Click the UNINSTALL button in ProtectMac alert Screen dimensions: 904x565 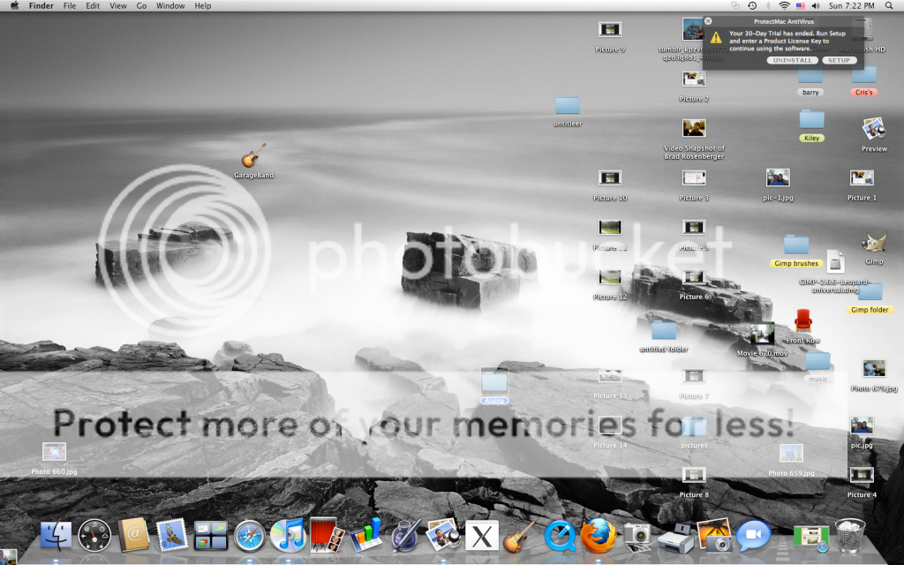792,60
